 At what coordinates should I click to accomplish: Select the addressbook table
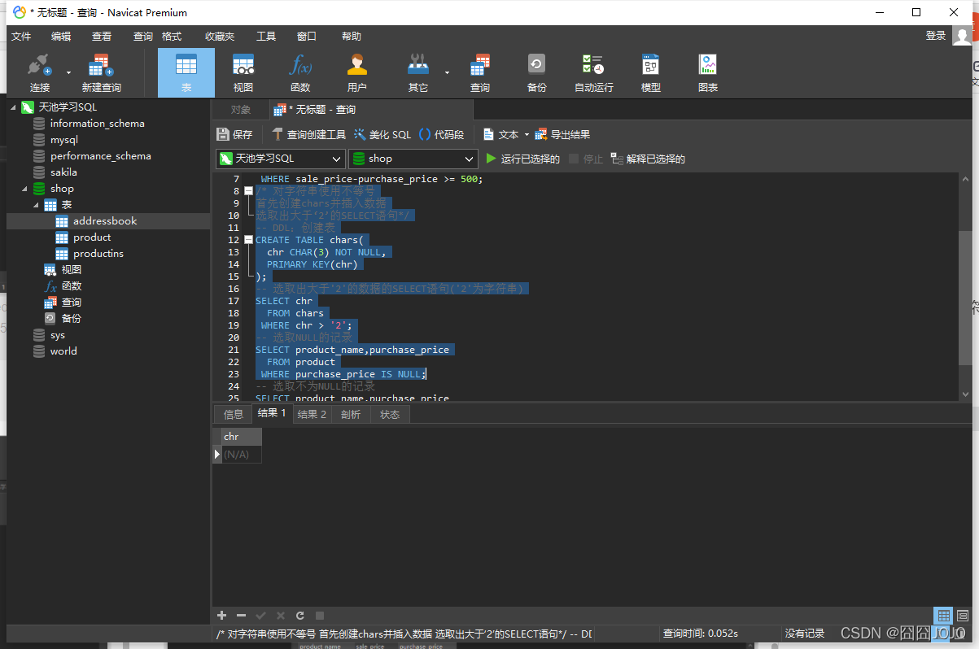pyautogui.click(x=105, y=220)
